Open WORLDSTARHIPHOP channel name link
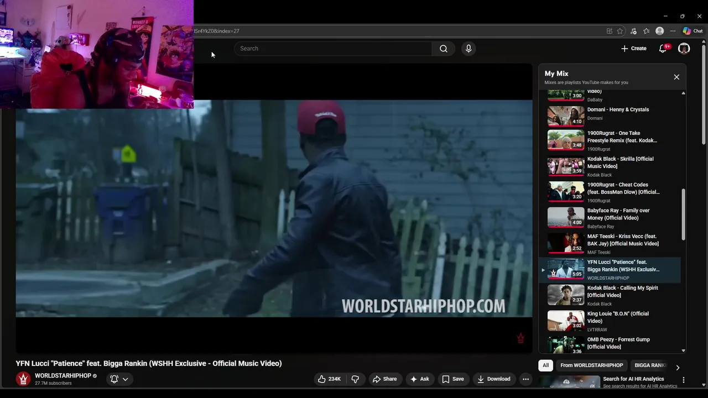This screenshot has width=708, height=398. pyautogui.click(x=63, y=376)
